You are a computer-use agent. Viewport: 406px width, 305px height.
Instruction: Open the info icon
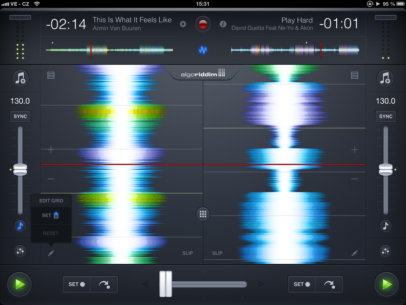223,24
